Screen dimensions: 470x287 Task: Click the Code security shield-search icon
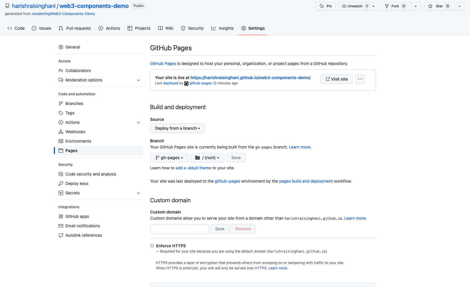(61, 174)
